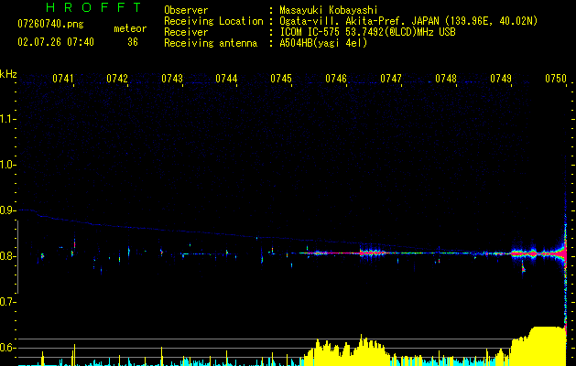Screen dimensions: 576x366
Task: Click the Observer label
Action: (186, 10)
